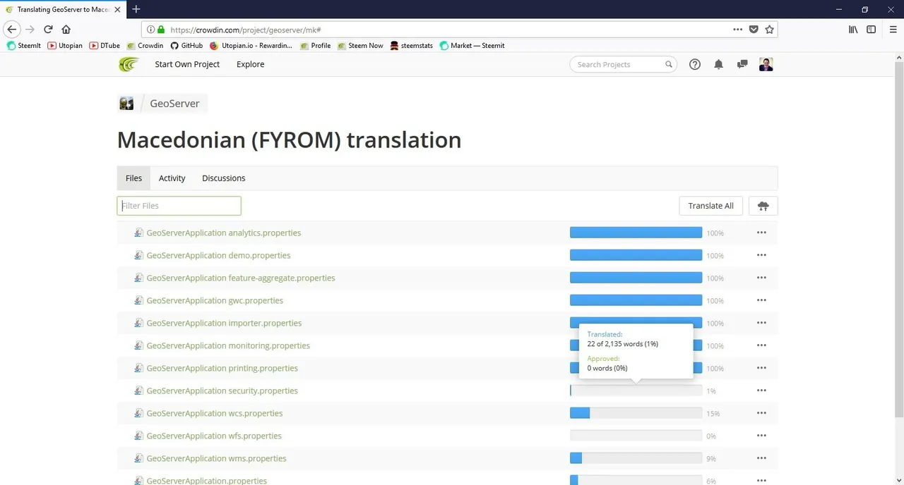This screenshot has height=485, width=904.
Task: Open Start Own Project menu item
Action: click(x=187, y=64)
